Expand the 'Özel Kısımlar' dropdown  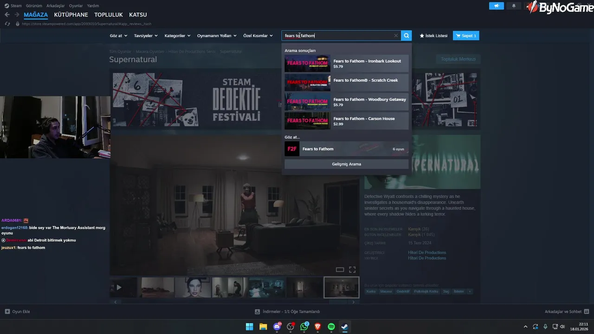click(x=258, y=36)
